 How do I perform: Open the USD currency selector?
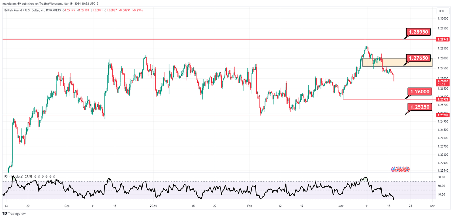tap(442, 11)
